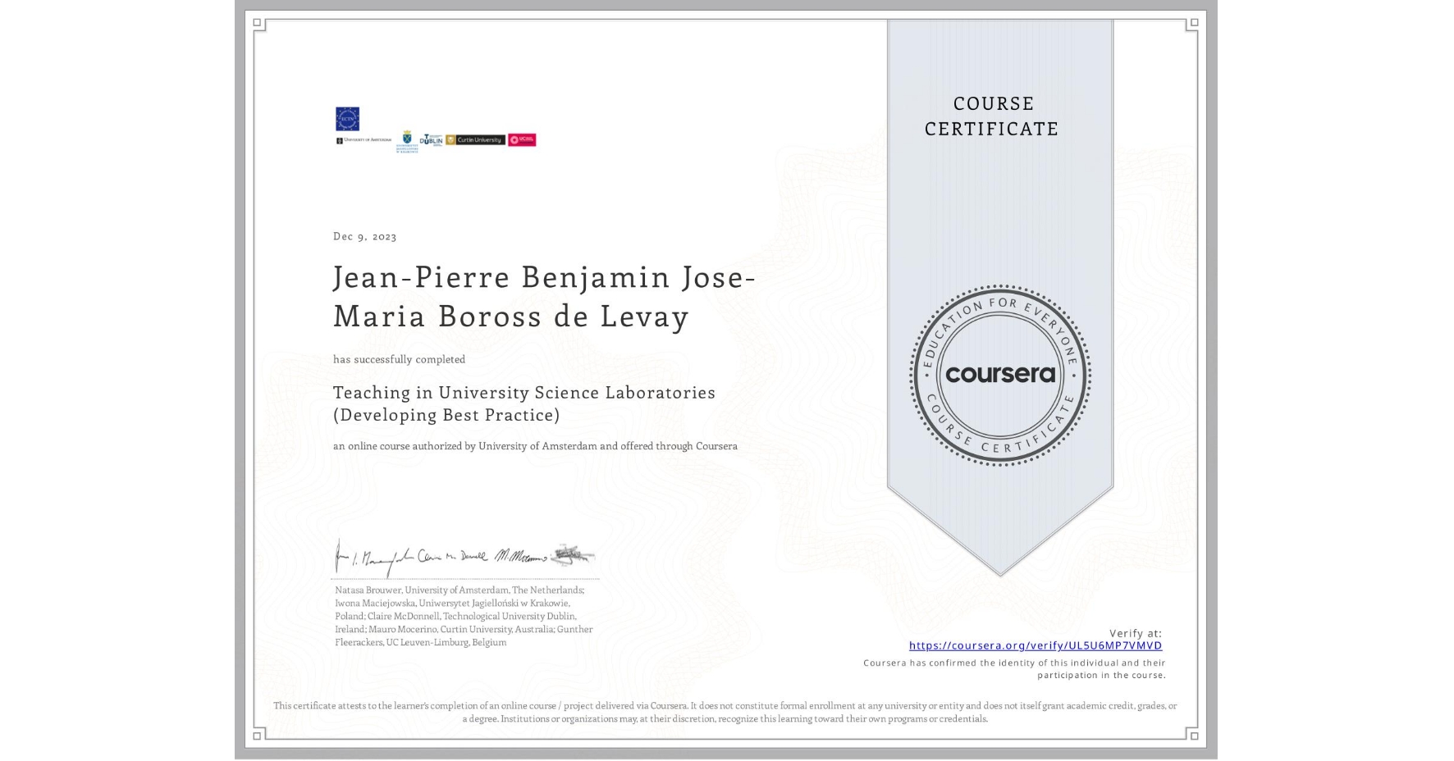Click the University of Amsterdam logo
Image resolution: width=1454 pixels, height=761 pixels.
tap(363, 140)
